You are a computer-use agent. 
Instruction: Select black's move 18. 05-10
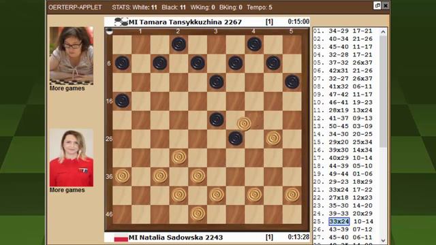(x=362, y=166)
